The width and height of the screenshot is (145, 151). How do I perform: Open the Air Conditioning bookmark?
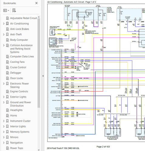(x=19, y=24)
